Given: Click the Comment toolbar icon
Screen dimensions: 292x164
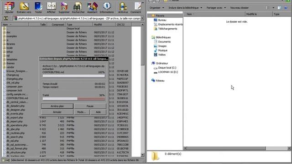Looking at the screenshot, I should (x=136, y=8).
